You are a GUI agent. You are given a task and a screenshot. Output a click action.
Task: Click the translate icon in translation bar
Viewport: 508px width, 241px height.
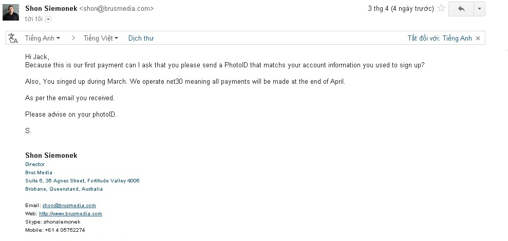click(13, 38)
